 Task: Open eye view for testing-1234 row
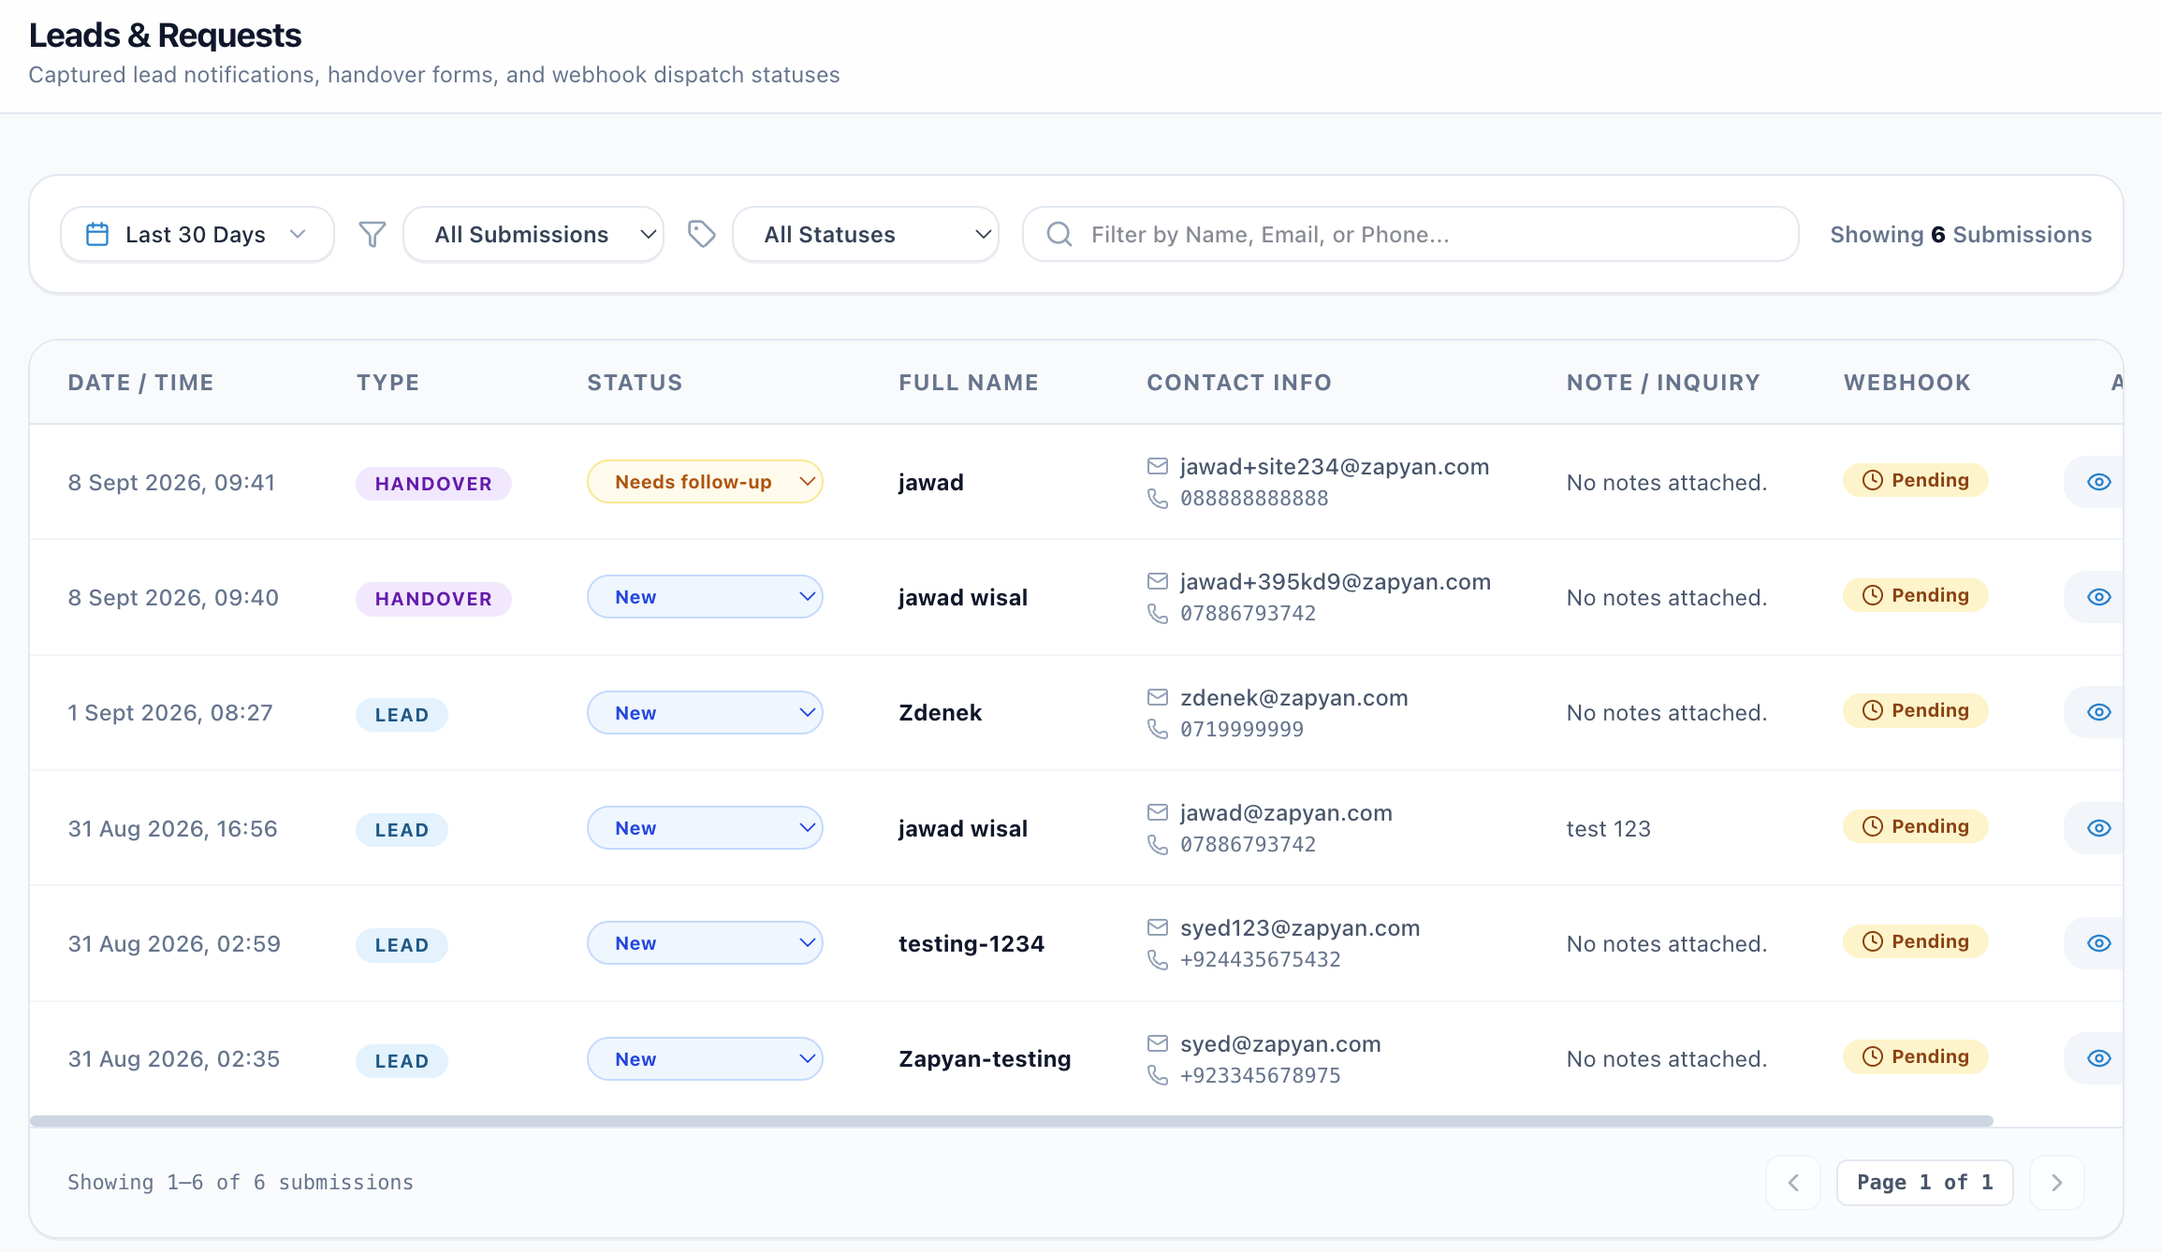point(2098,943)
